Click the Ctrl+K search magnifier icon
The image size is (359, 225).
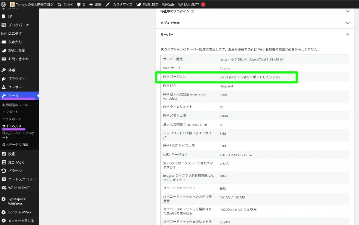point(59,4)
